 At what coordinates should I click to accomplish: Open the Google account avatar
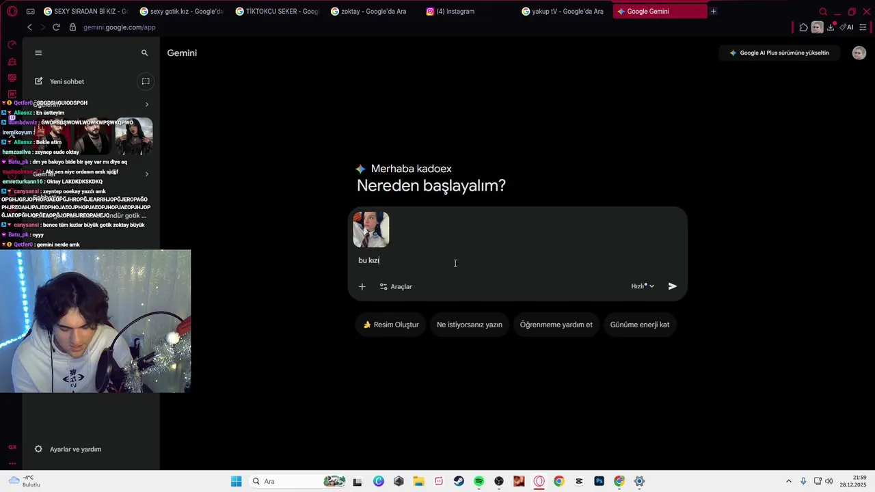(x=859, y=53)
